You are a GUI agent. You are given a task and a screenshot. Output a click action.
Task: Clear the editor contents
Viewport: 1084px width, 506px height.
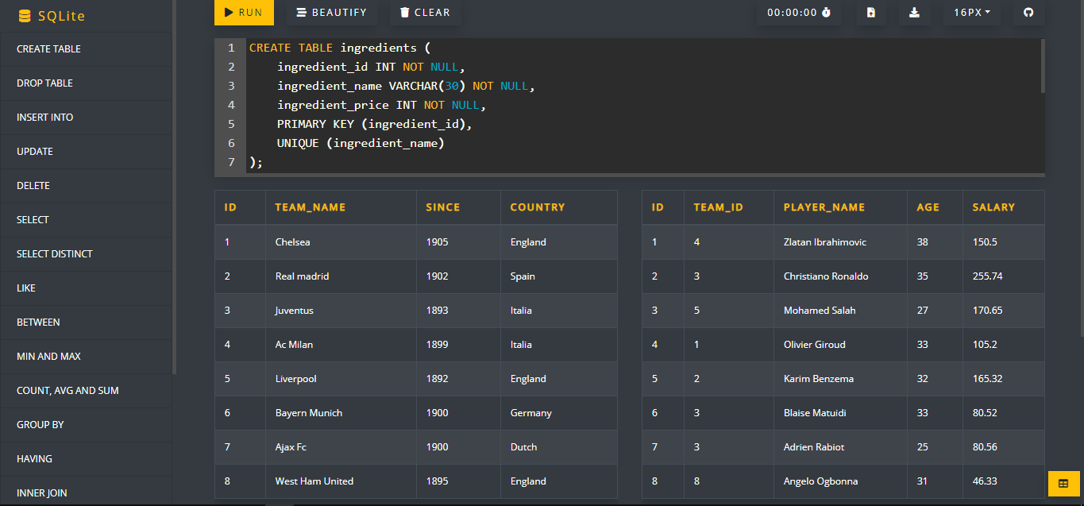pyautogui.click(x=425, y=12)
